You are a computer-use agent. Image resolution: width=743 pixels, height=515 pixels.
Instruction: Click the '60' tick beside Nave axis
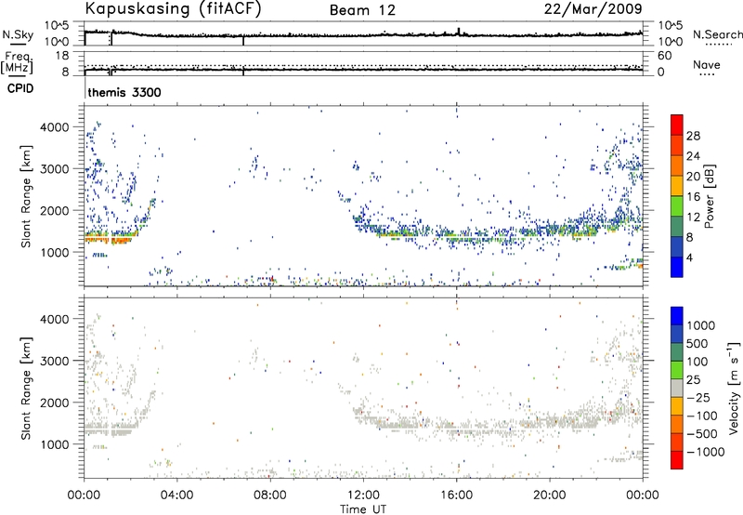pyautogui.click(x=664, y=56)
